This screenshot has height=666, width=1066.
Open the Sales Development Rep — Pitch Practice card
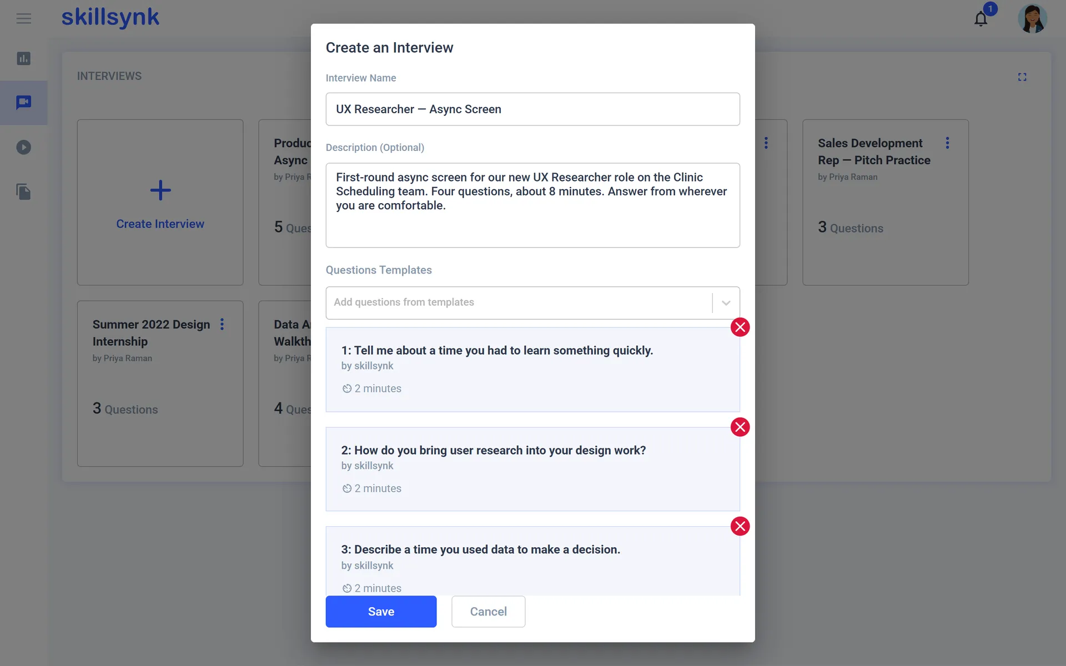[x=885, y=202]
